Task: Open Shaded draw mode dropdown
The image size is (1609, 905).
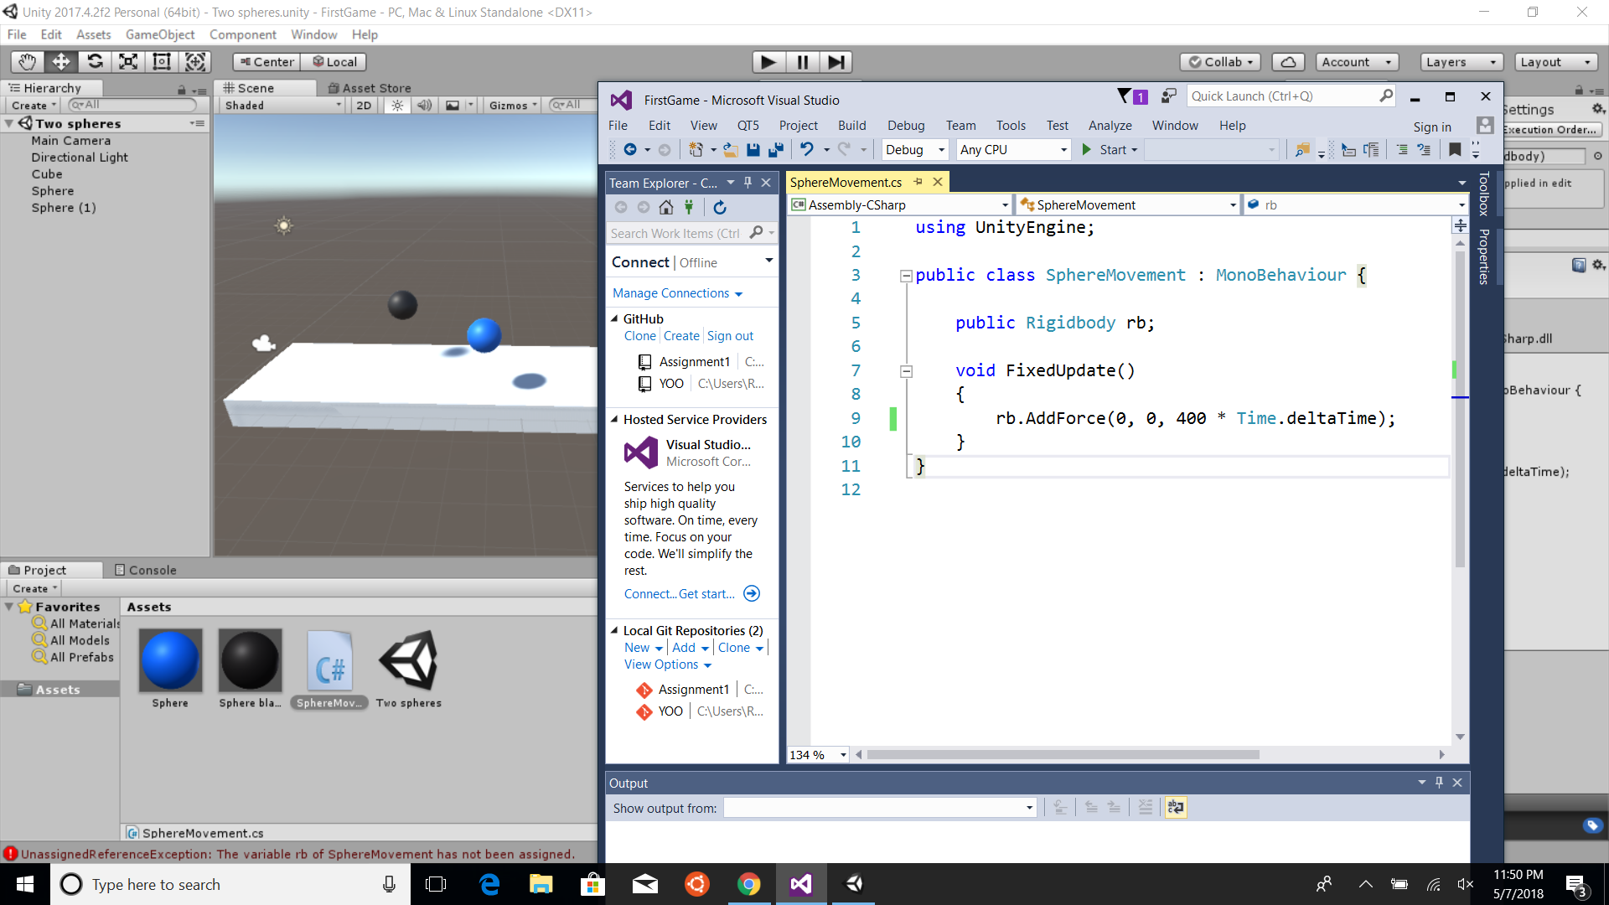Action: click(x=283, y=105)
